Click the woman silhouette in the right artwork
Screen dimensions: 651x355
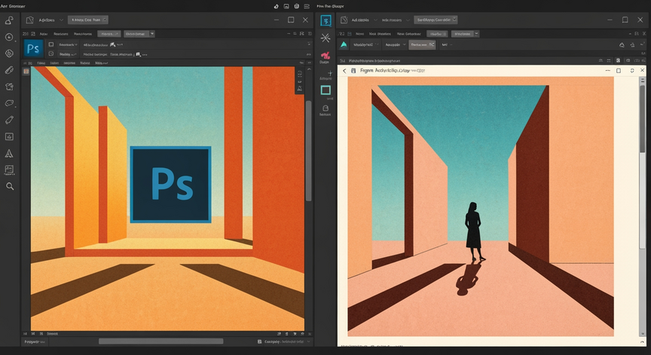(473, 231)
